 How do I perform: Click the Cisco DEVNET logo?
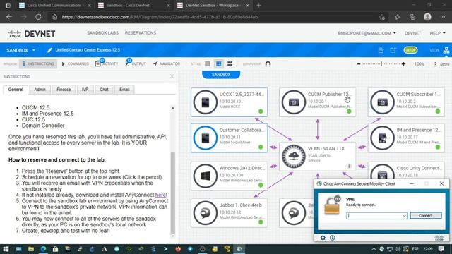tap(32, 34)
